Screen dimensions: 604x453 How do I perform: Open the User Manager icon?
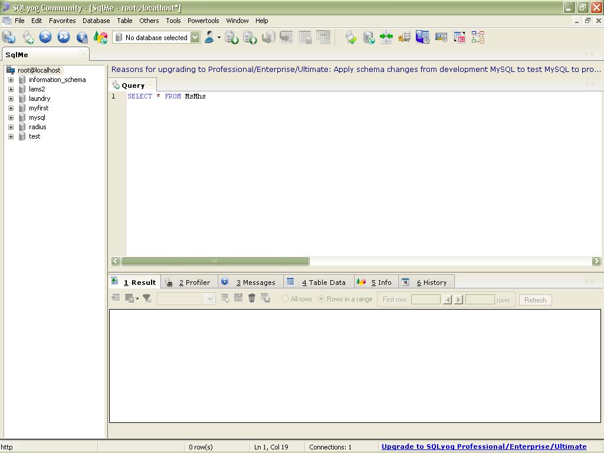click(209, 37)
